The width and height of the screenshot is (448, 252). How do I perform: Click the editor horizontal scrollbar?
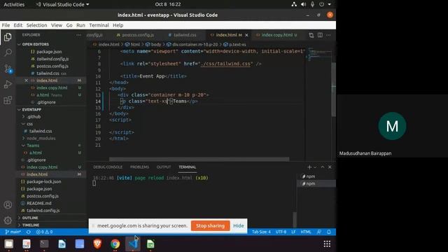[x=199, y=159]
